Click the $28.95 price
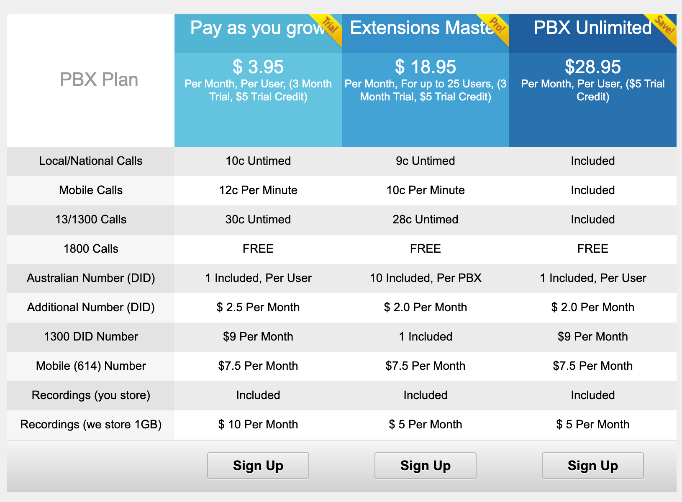 click(593, 67)
